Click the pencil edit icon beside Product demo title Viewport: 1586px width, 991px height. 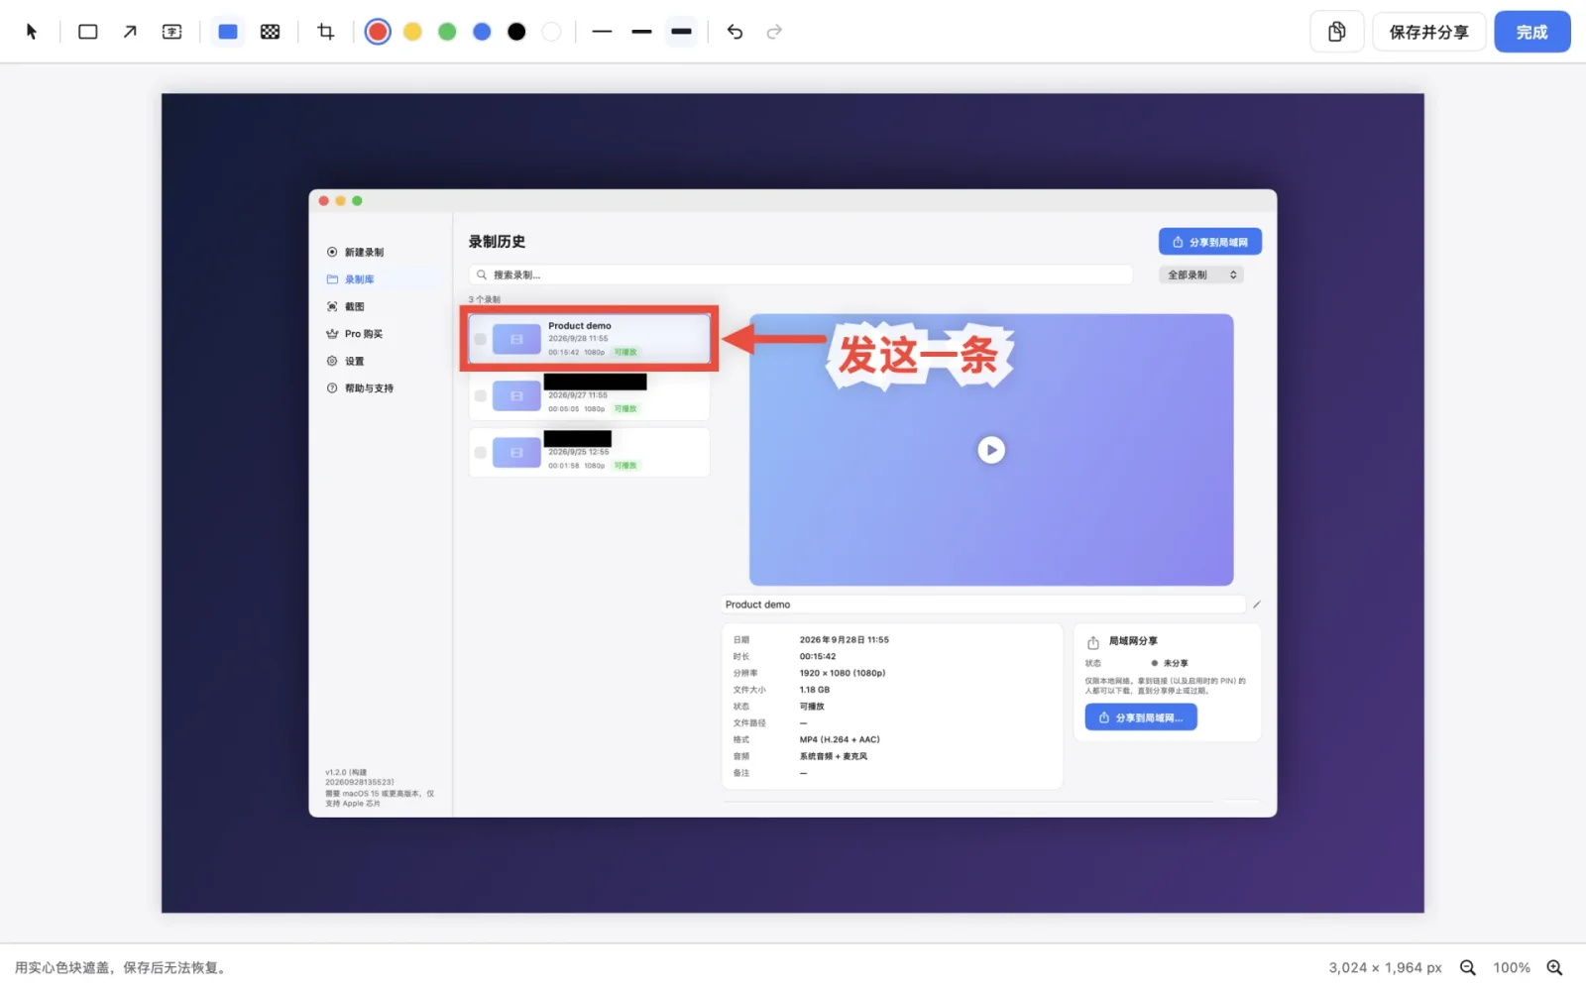(1256, 605)
